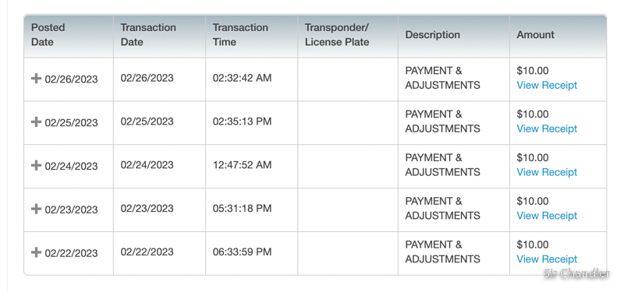Open View Receipt for 02/26/2023 payment

tap(547, 85)
